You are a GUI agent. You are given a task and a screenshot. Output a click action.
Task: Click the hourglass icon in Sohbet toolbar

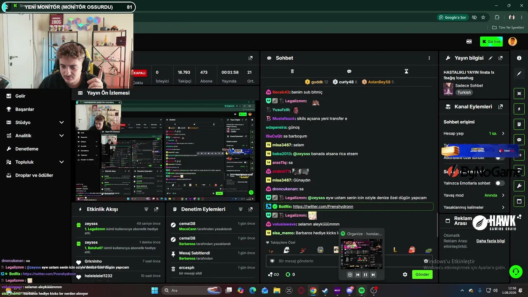[406, 71]
